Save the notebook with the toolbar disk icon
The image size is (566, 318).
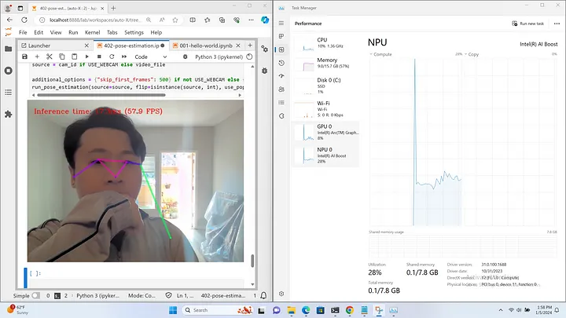click(x=25, y=57)
